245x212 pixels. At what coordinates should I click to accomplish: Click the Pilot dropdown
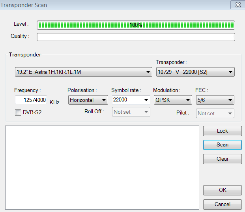point(215,113)
